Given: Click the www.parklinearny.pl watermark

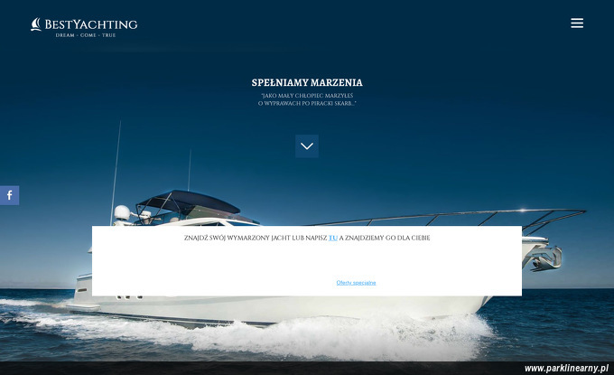Looking at the screenshot, I should (x=566, y=369).
